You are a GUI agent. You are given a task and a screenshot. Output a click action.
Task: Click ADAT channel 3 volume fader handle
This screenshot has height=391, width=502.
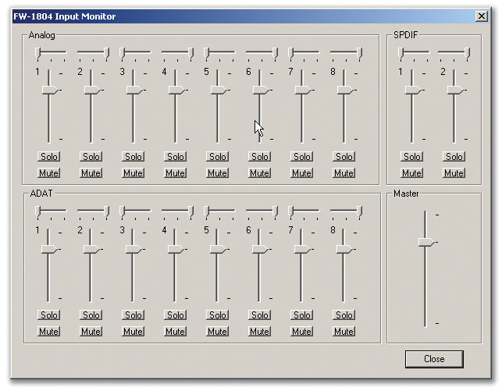(x=134, y=249)
